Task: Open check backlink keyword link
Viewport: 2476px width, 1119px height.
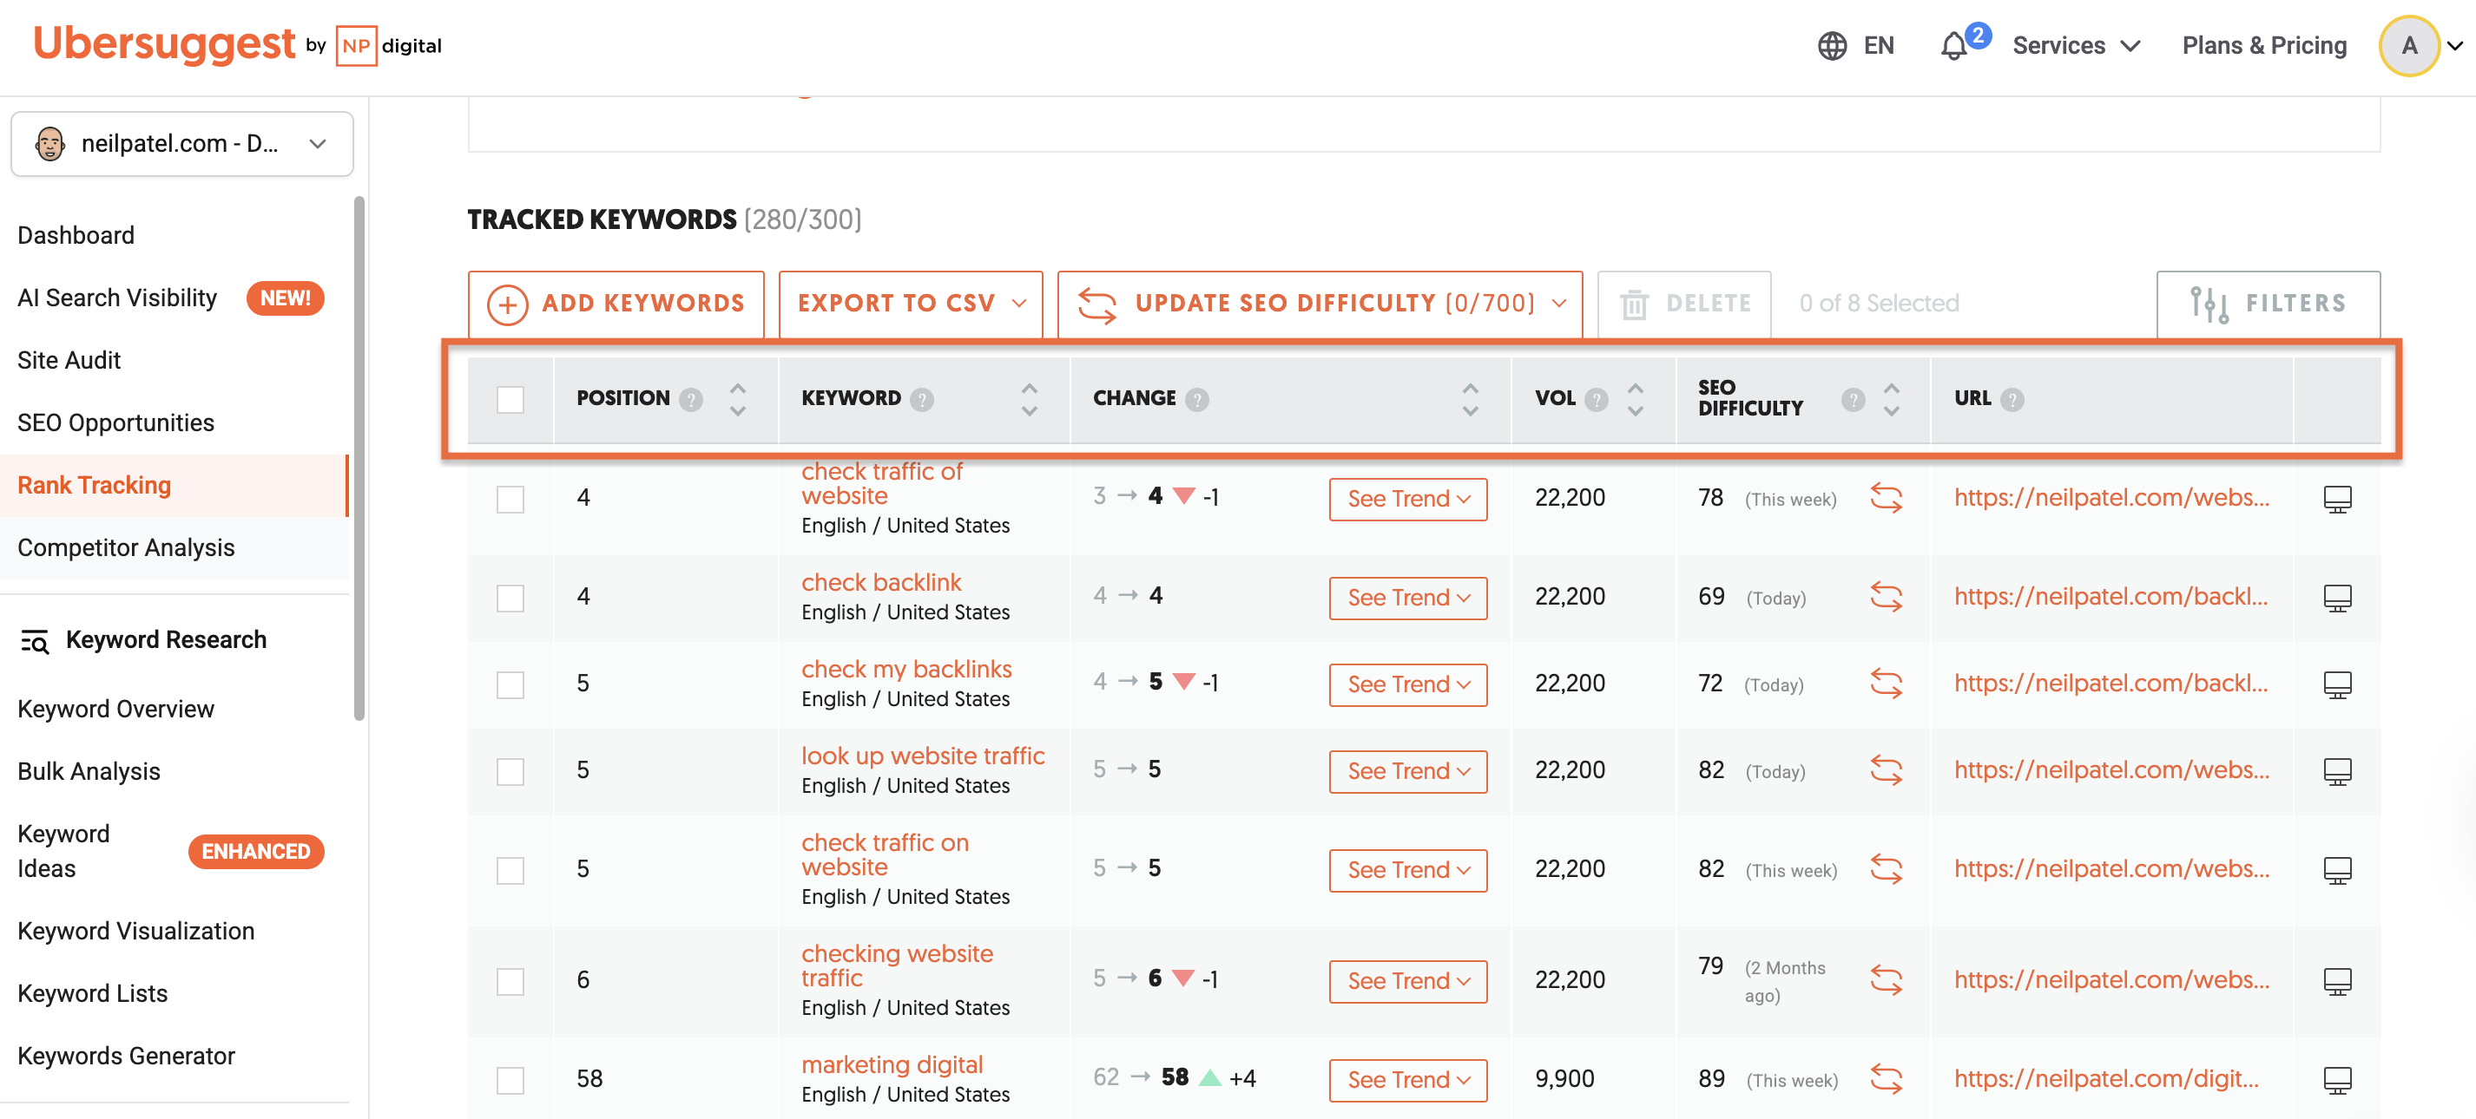Action: [880, 582]
